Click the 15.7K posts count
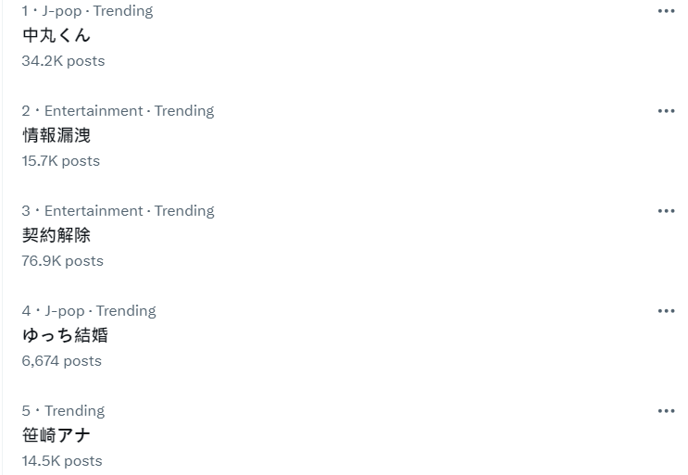 [60, 161]
